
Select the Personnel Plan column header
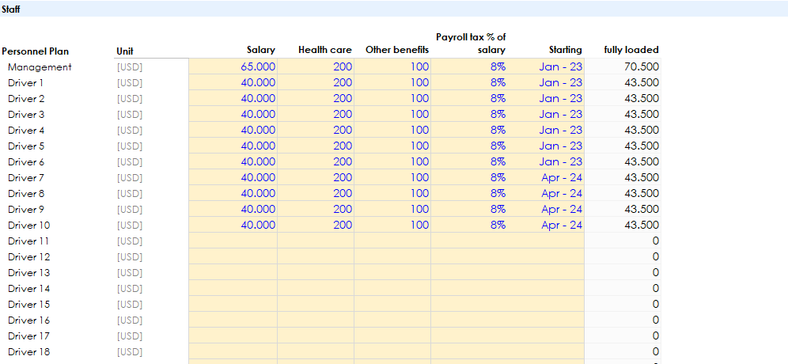(35, 51)
